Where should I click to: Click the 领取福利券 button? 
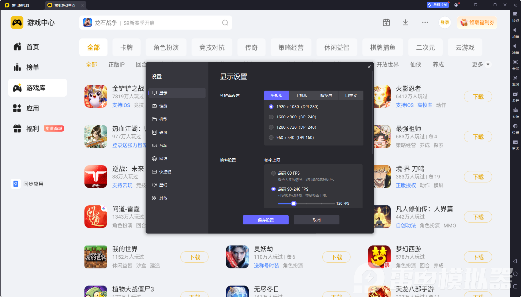pyautogui.click(x=477, y=23)
